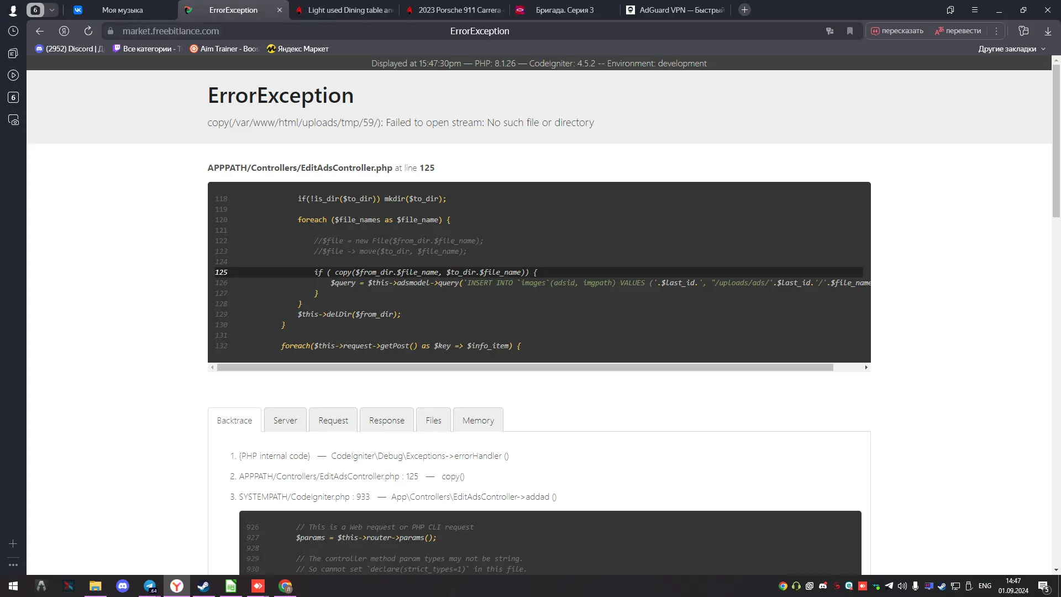
Task: Click the пересказать button
Action: coord(897,31)
